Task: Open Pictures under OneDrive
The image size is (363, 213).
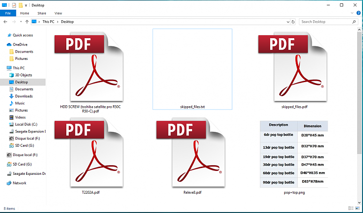Action: 21,58
